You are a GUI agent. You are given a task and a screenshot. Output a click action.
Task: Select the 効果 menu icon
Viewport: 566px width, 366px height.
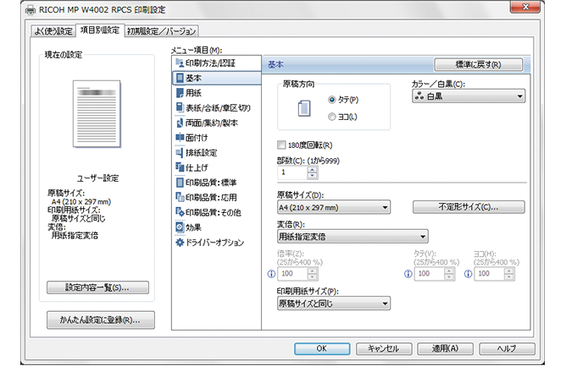179,227
